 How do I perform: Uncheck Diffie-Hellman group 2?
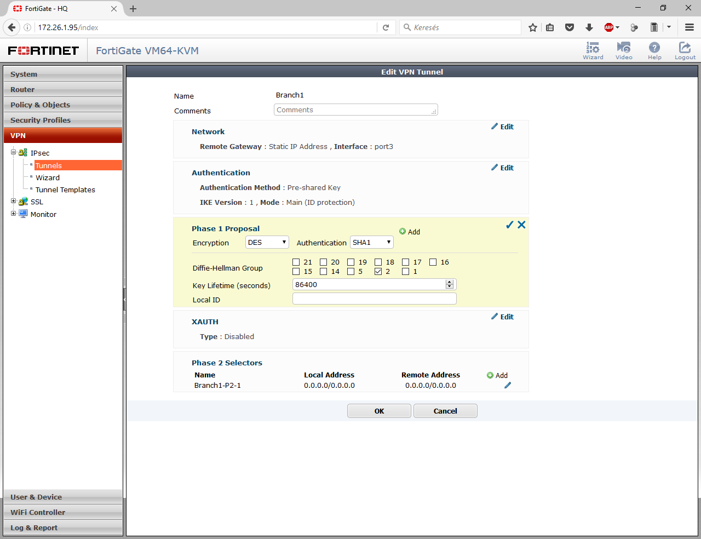coord(378,272)
